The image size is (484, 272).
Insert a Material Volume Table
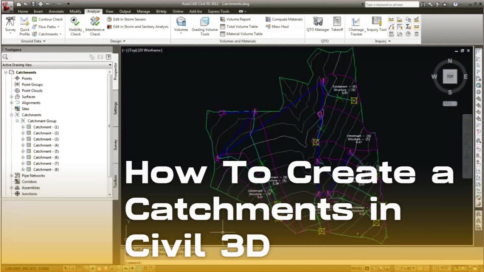tap(241, 34)
